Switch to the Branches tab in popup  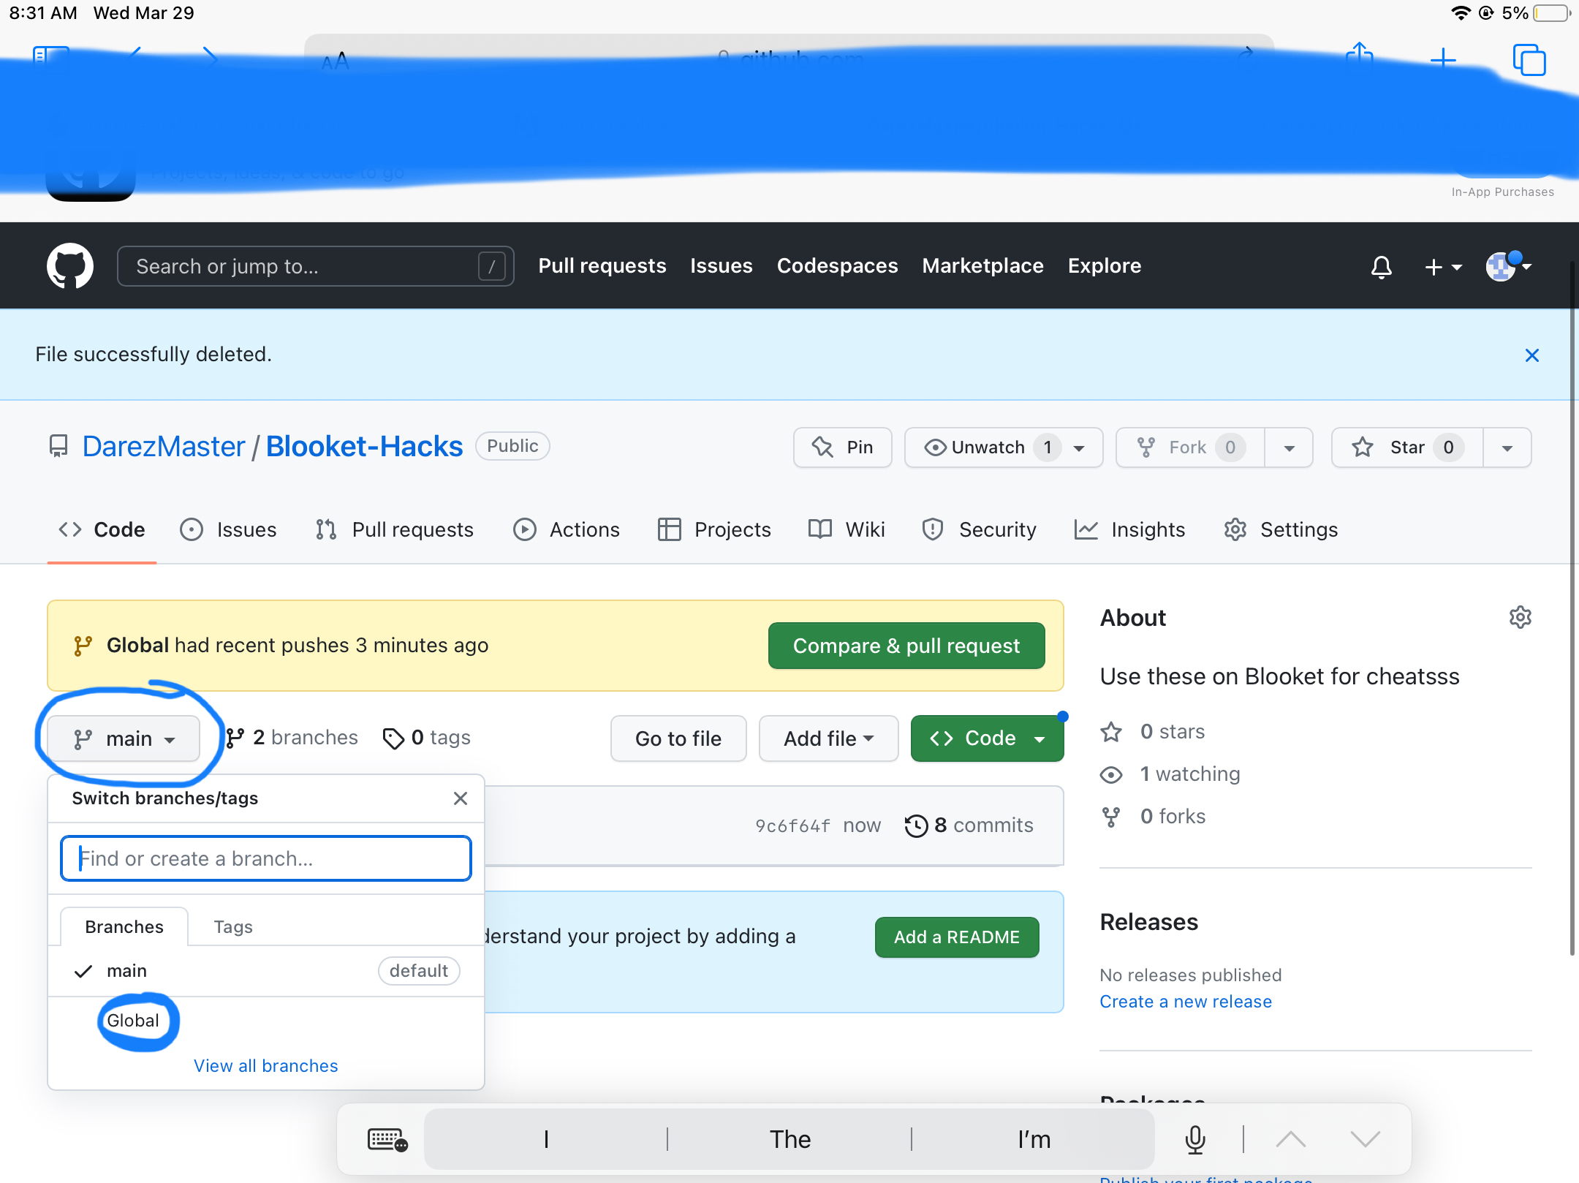pyautogui.click(x=124, y=926)
